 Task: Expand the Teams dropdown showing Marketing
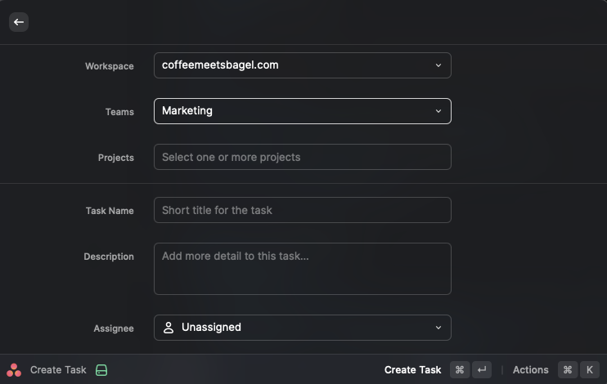[303, 111]
